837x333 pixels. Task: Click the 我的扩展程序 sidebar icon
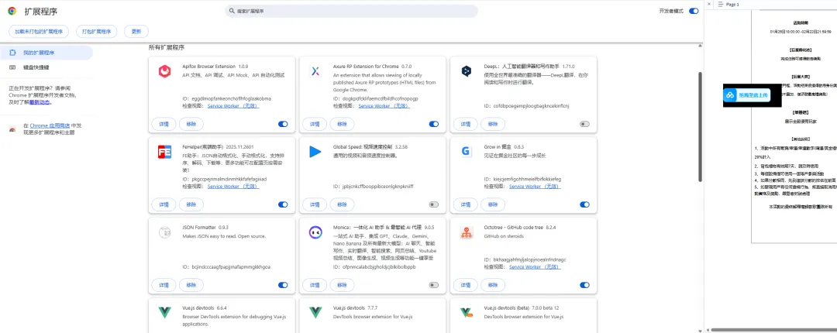coord(12,53)
